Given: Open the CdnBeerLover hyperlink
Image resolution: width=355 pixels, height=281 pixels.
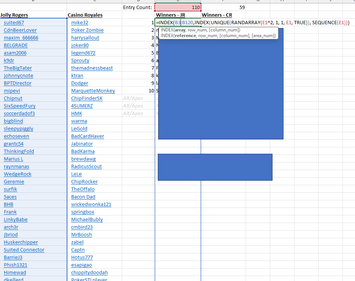Looking at the screenshot, I should point(20,30).
